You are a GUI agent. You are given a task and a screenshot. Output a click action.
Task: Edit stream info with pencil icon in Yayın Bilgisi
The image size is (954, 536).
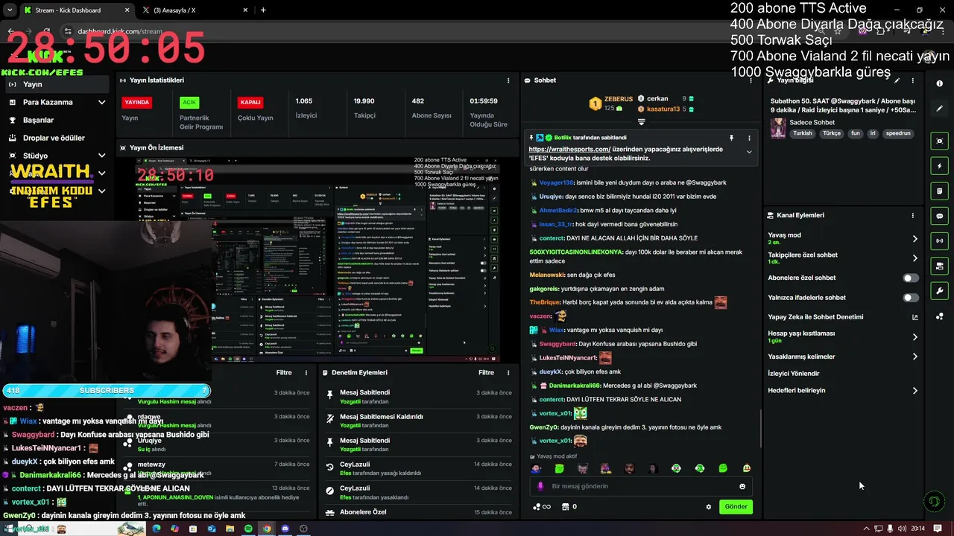click(897, 80)
